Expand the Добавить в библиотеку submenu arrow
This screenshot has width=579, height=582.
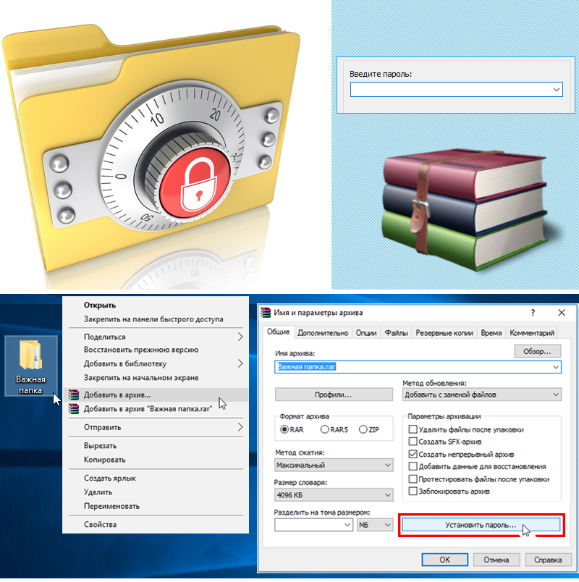(240, 363)
